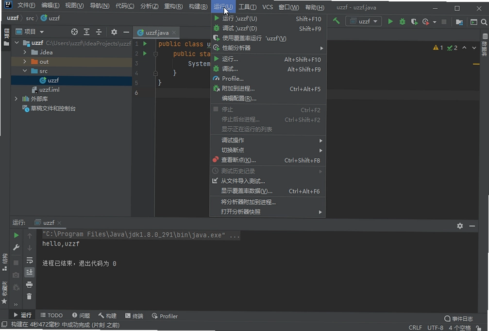
Task: Open the 项目 view dropdown
Action: tap(30, 32)
